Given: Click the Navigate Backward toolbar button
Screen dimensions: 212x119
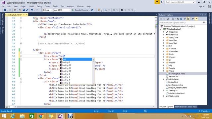Looking at the screenshot, I should pyautogui.click(x=5, y=10).
